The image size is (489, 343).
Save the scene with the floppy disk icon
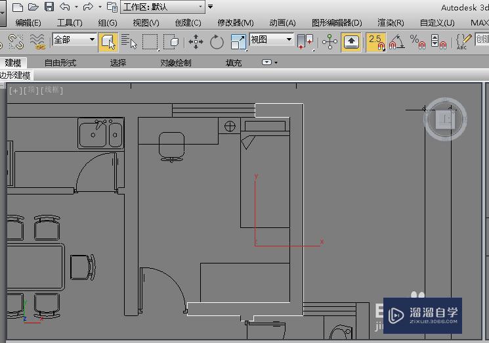click(x=49, y=7)
